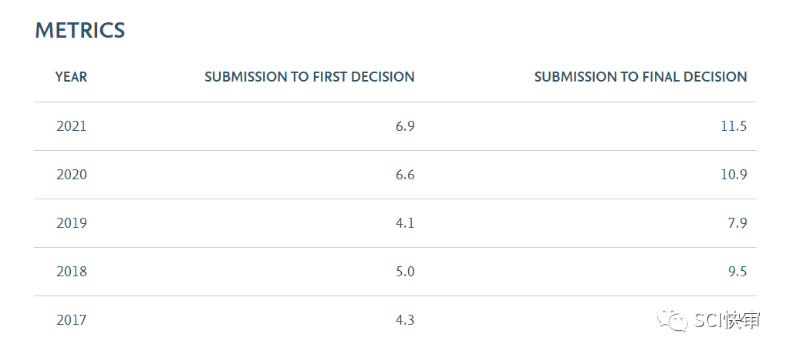Click the 10.9 final decision value
Image resolution: width=786 pixels, height=354 pixels.
point(734,175)
